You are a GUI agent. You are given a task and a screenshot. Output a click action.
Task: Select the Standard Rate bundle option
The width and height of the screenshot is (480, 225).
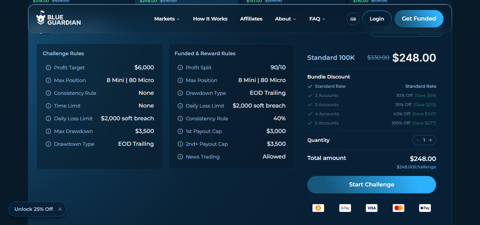pos(372,86)
